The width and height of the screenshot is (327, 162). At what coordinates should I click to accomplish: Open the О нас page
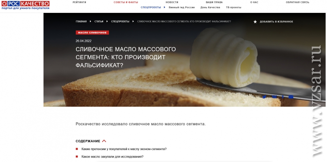(254, 2)
